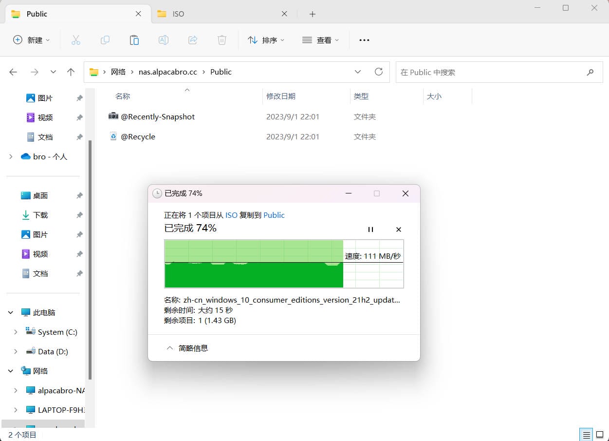Switch to details view icon in status bar
This screenshot has height=441, width=609.
click(587, 435)
